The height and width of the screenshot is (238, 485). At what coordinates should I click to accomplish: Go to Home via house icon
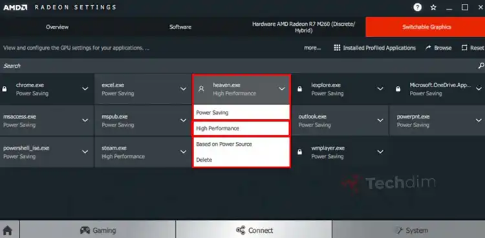click(x=7, y=230)
